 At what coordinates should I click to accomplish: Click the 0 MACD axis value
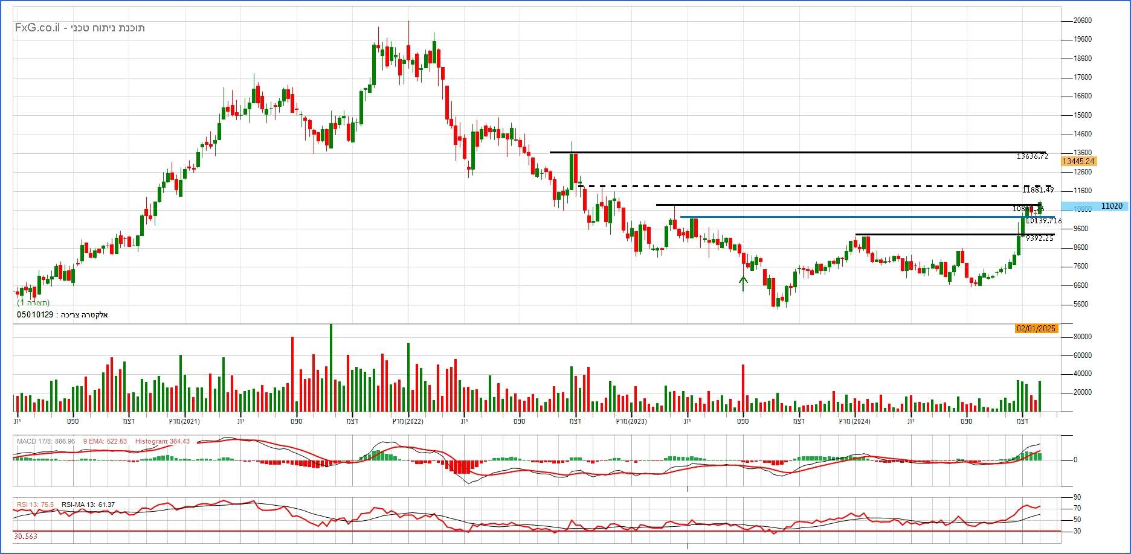click(x=1075, y=460)
